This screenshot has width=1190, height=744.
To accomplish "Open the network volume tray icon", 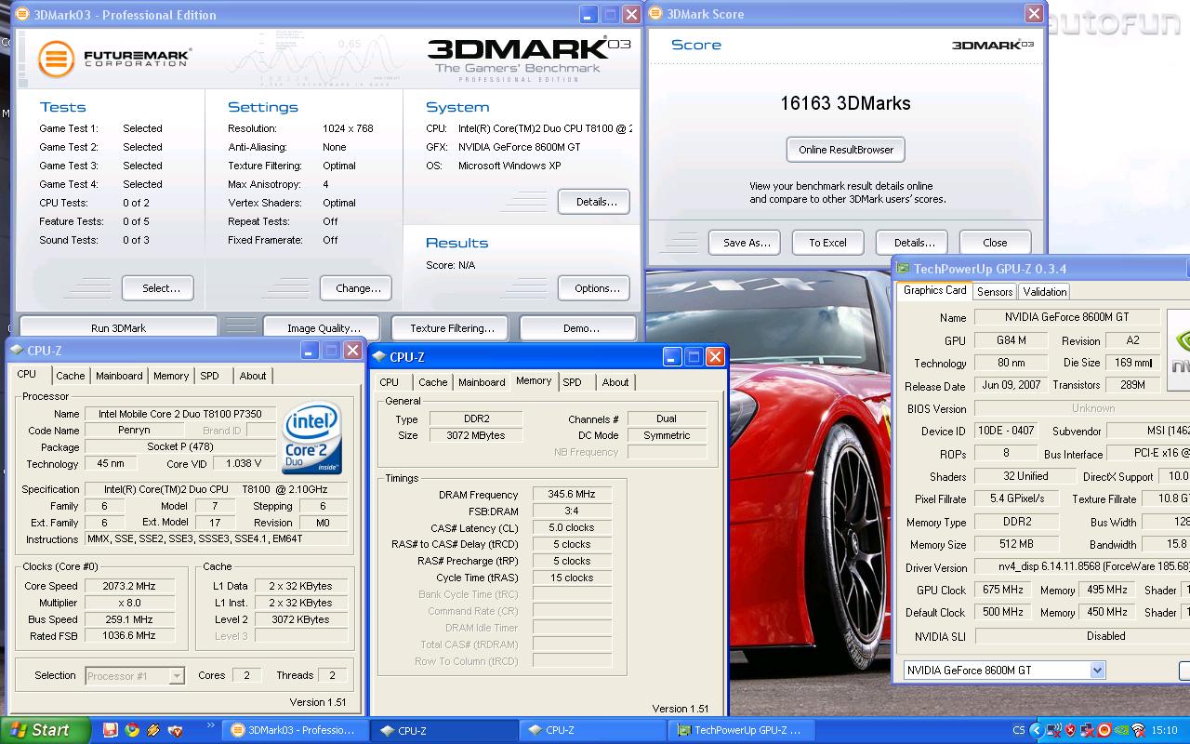I will point(1054,730).
